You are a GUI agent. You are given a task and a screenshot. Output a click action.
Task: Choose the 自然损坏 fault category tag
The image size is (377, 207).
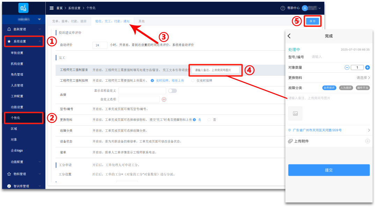click(x=329, y=88)
